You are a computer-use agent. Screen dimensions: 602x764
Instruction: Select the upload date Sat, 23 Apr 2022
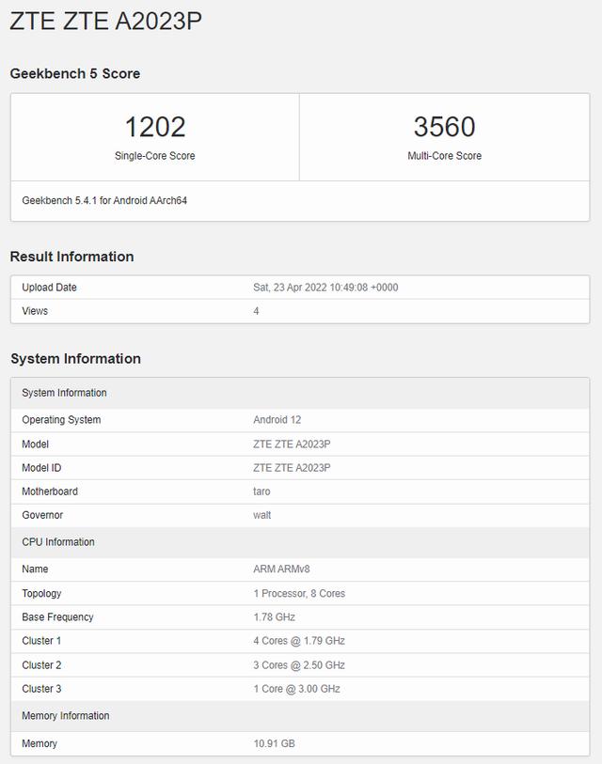(x=325, y=288)
